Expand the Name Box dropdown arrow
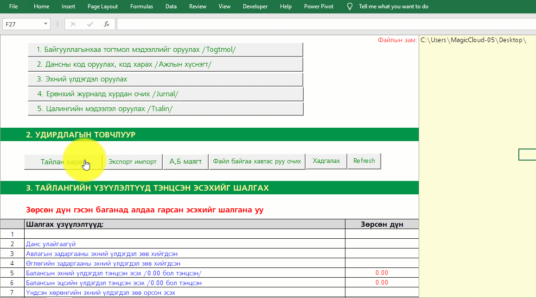 (x=45, y=24)
